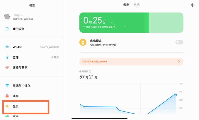Image resolution: width=199 pixels, height=120 pixels.
Task: Tap the 连接与共享 sharing icon
Action: point(7,67)
